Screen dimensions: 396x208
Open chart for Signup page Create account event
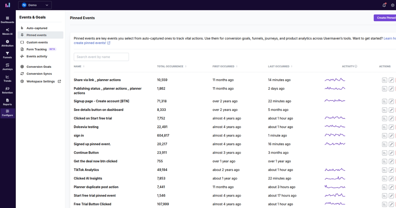point(385,101)
